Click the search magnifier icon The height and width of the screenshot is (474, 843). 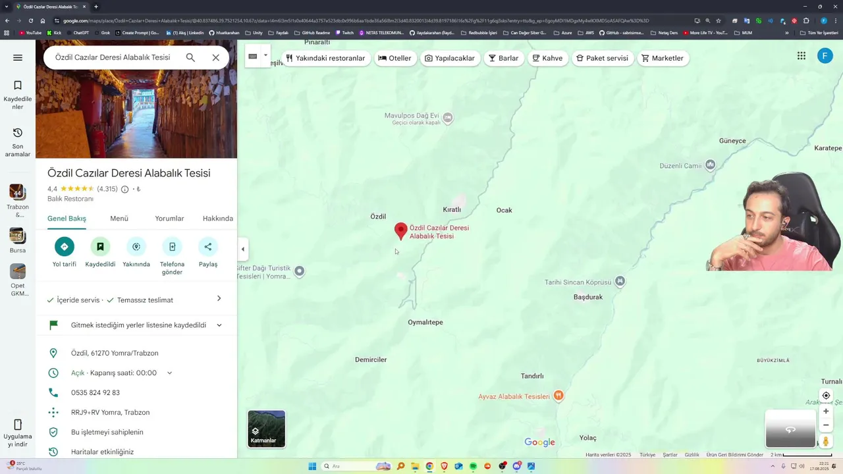click(x=190, y=57)
